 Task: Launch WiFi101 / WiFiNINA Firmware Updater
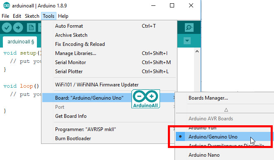coord(109,84)
